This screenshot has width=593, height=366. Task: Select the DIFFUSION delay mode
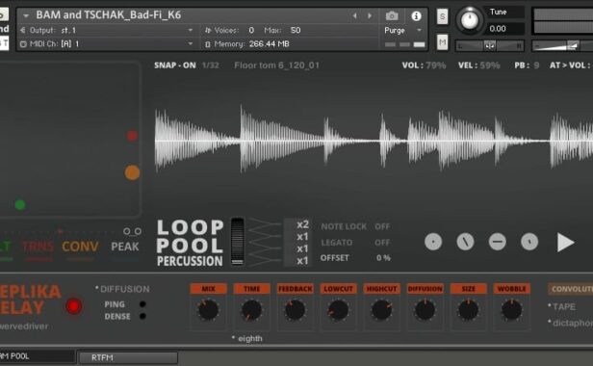click(x=124, y=289)
